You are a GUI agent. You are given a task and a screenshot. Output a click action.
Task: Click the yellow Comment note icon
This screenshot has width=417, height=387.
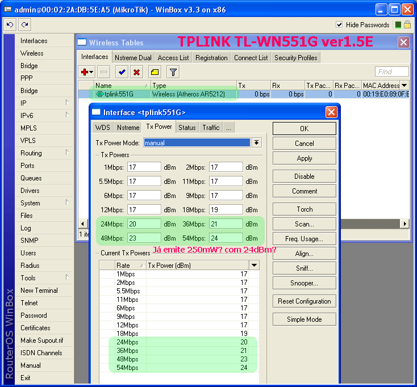(155, 72)
